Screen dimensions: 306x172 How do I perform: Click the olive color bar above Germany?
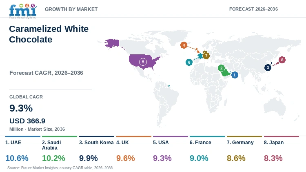(244, 136)
